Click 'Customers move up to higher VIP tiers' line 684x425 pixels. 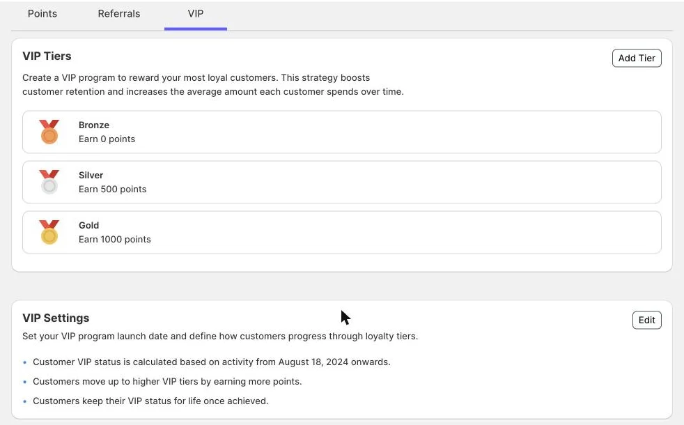(167, 381)
